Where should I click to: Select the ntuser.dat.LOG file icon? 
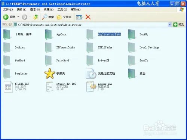50,87
